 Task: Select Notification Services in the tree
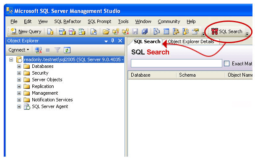tap(52, 100)
